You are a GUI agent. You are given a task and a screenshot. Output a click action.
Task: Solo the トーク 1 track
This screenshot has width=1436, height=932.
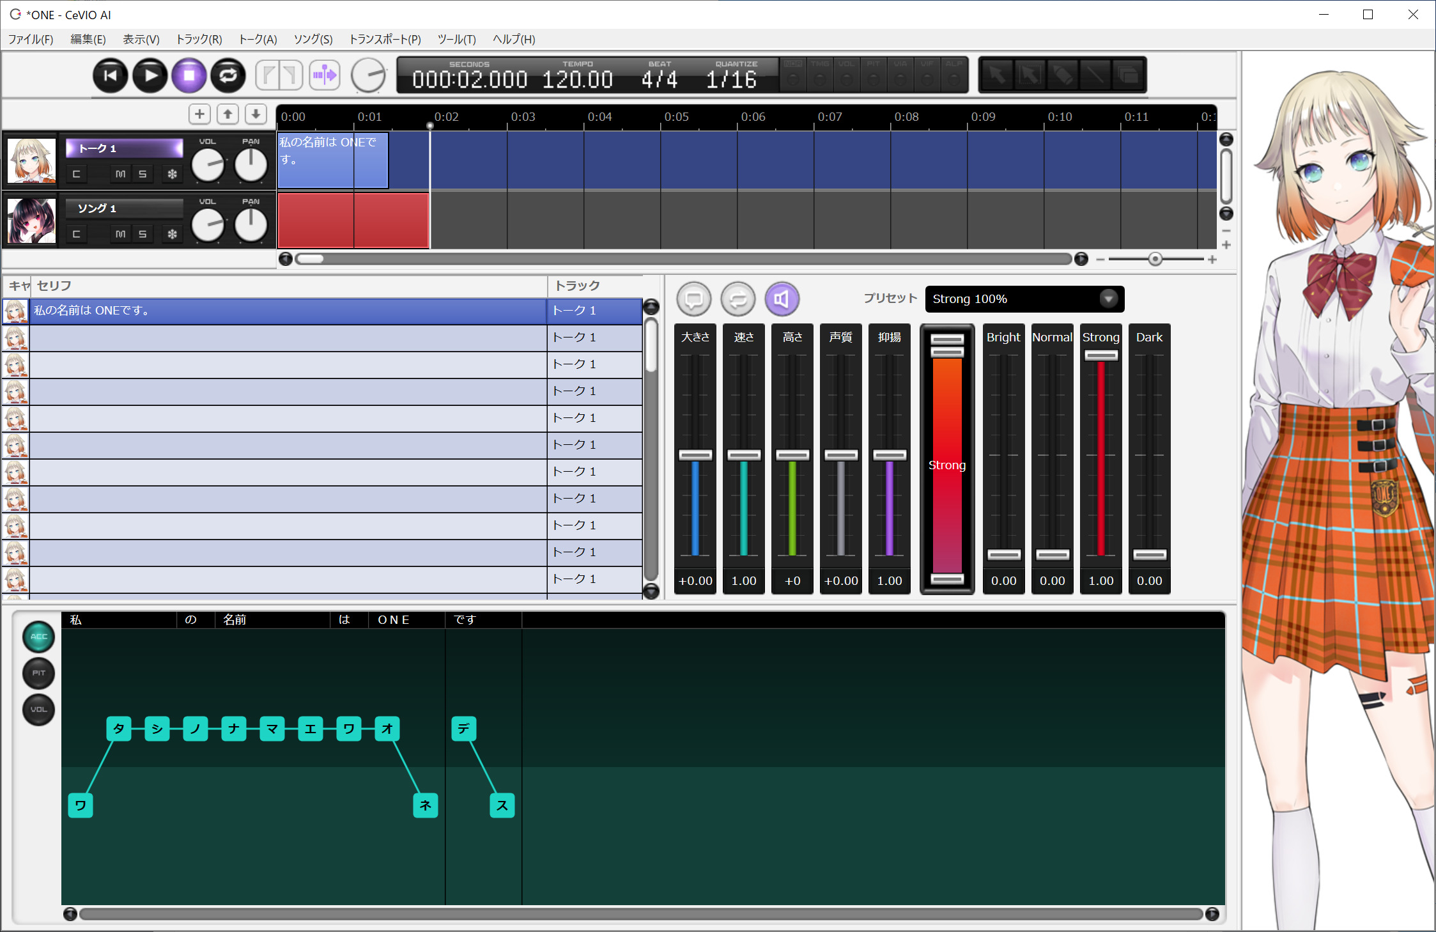click(143, 174)
